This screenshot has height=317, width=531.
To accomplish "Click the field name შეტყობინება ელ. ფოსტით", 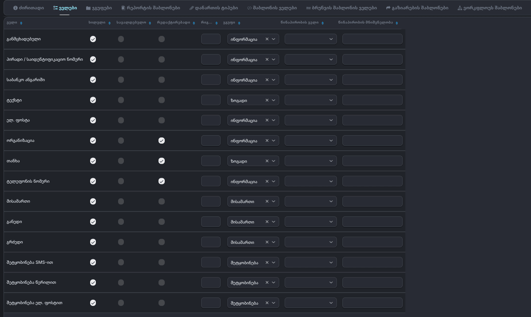I will click(35, 303).
